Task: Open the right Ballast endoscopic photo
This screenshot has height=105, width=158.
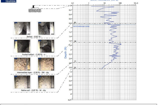Action: coord(46,28)
